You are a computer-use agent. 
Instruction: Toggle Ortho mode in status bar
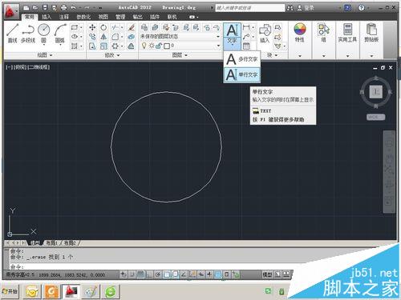[149, 274]
